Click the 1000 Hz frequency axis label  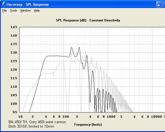pyautogui.click(x=111, y=117)
